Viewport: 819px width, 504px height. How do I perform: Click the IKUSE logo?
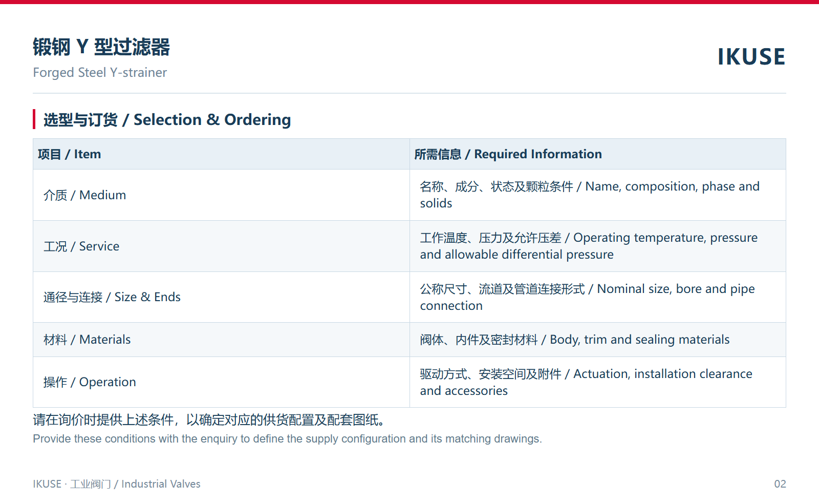tap(751, 57)
